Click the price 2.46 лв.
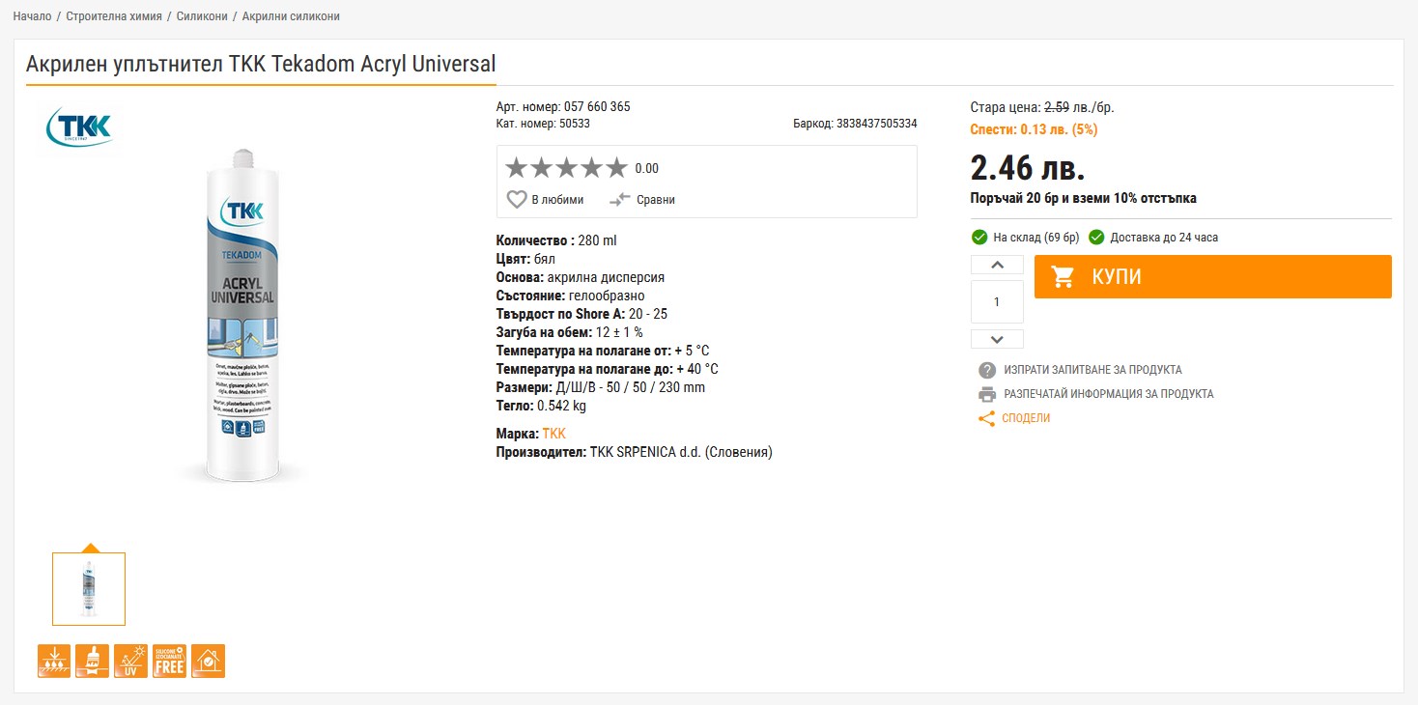 (x=1028, y=168)
